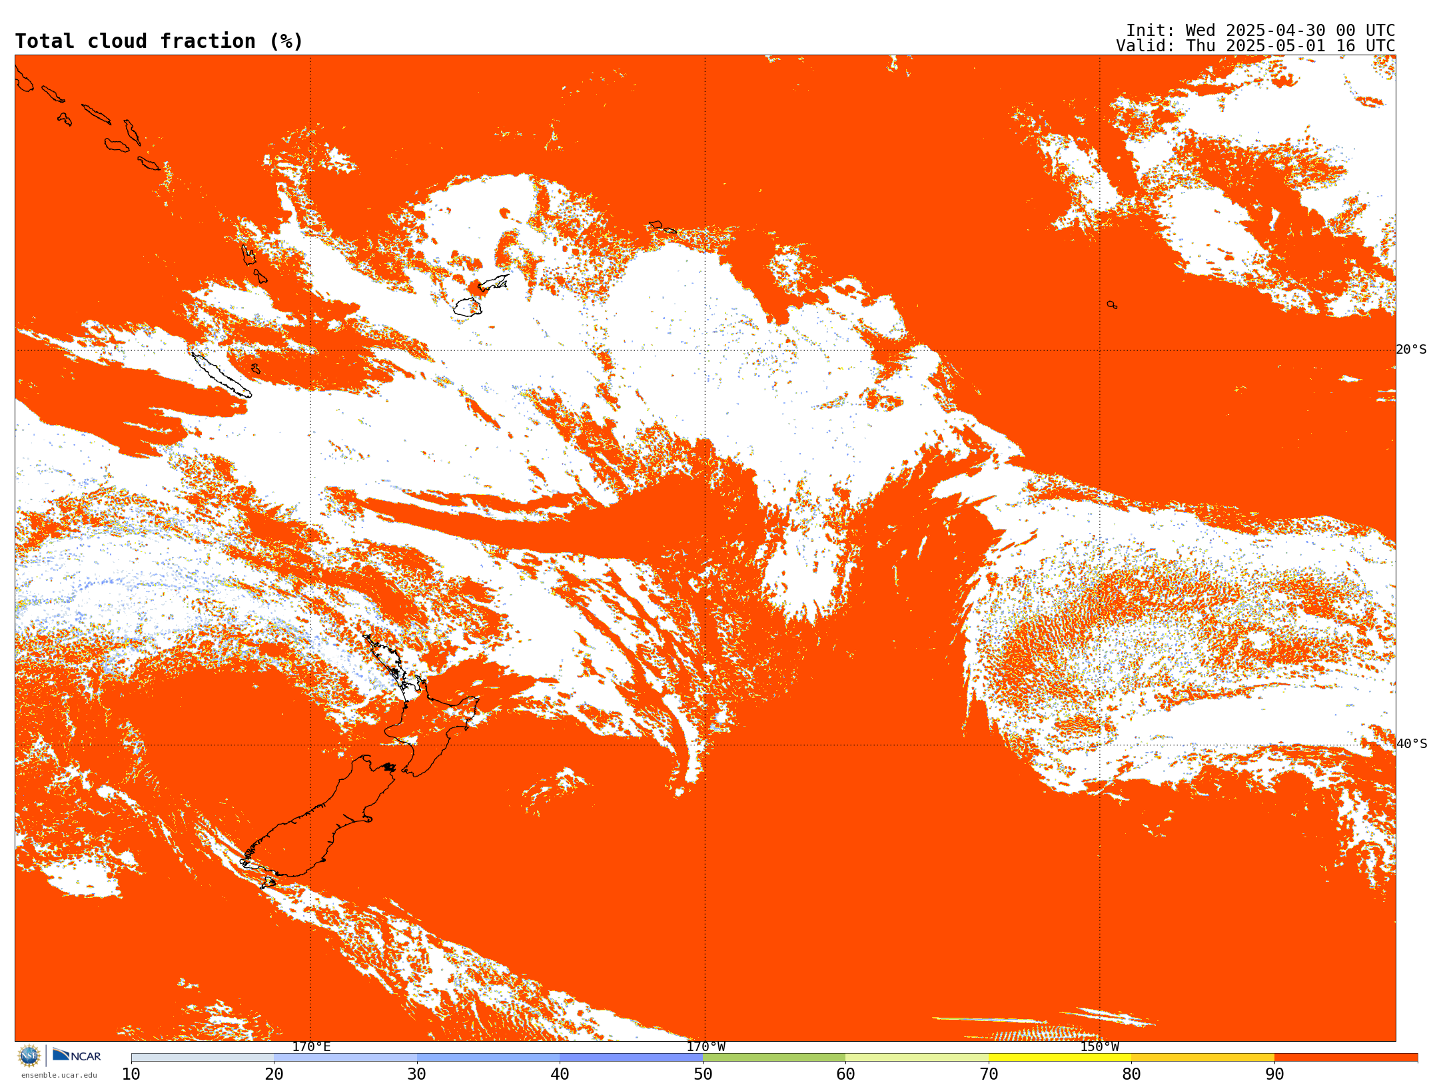Click the 170°W longitude label
The image size is (1439, 1083).
[706, 1047]
